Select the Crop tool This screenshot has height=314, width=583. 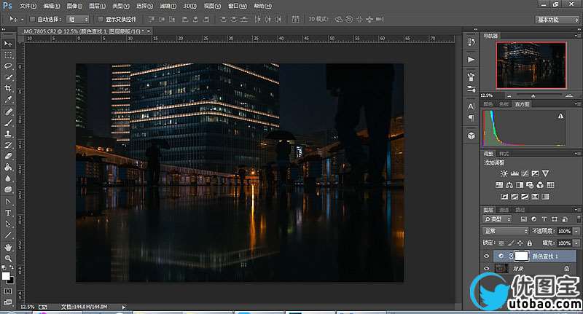[8, 88]
